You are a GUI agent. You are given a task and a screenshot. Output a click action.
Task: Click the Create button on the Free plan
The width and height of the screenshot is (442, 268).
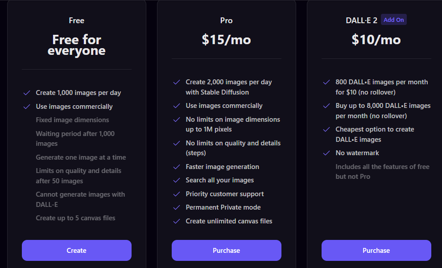click(x=77, y=250)
